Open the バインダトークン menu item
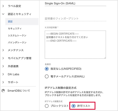118x111 pixels. click(17, 43)
